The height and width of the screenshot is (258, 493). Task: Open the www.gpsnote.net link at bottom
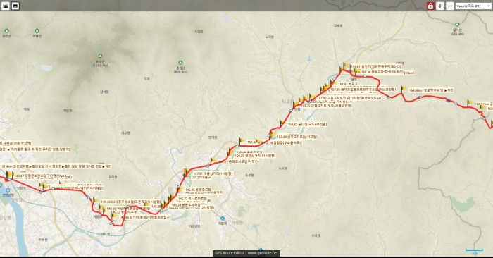263,253
